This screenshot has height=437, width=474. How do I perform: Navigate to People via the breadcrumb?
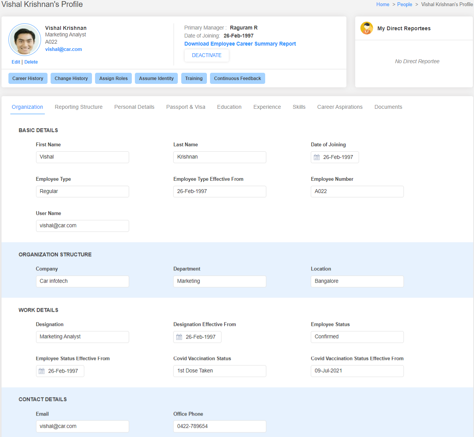[405, 4]
